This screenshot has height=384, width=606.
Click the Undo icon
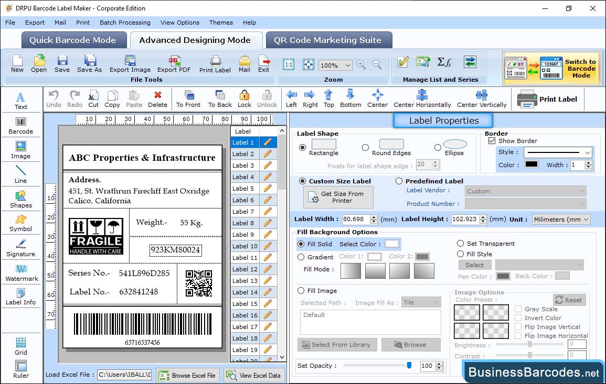pyautogui.click(x=54, y=99)
